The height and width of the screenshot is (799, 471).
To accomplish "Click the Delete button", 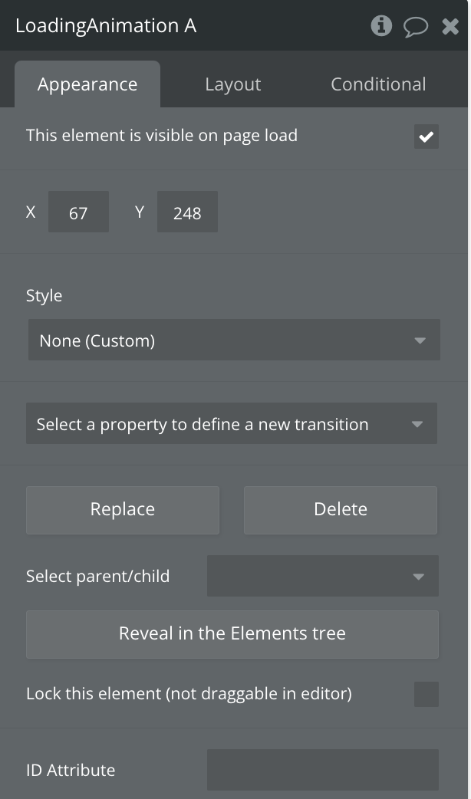I will 340,509.
